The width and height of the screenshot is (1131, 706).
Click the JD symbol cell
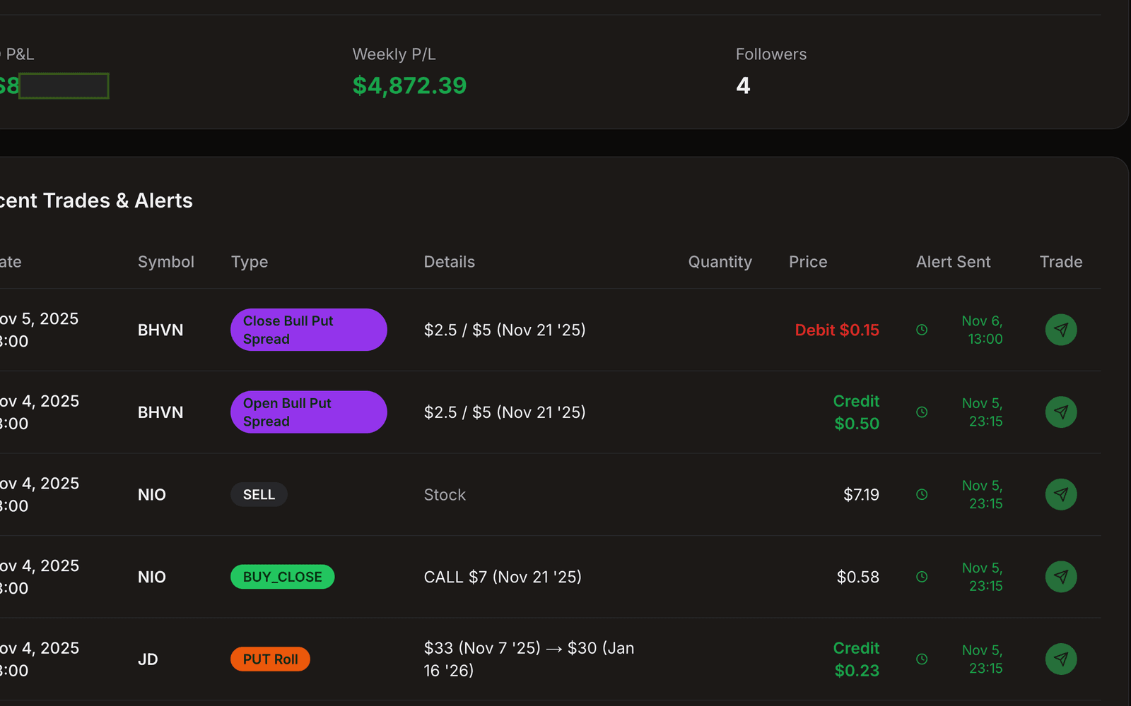(148, 659)
